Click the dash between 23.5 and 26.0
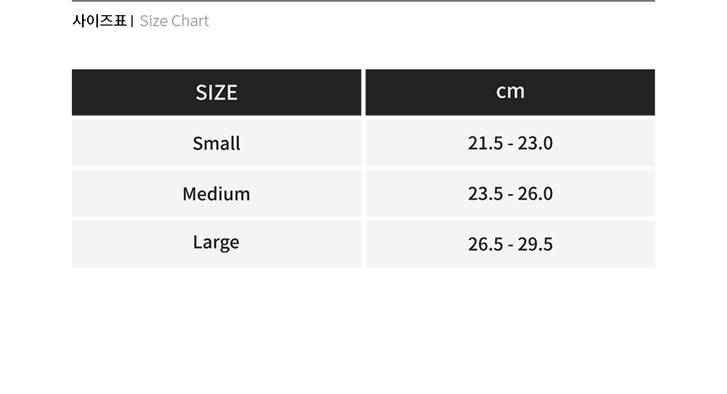Viewport: 727px width, 394px height. (x=511, y=194)
